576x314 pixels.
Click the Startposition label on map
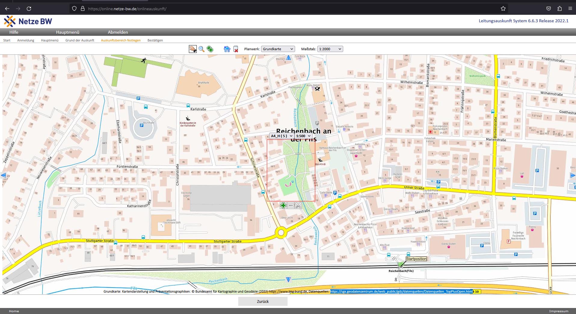click(416, 259)
